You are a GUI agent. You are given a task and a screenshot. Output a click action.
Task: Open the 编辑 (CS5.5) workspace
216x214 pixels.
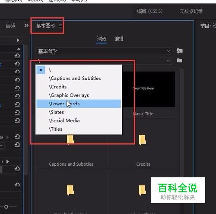[x=150, y=11]
